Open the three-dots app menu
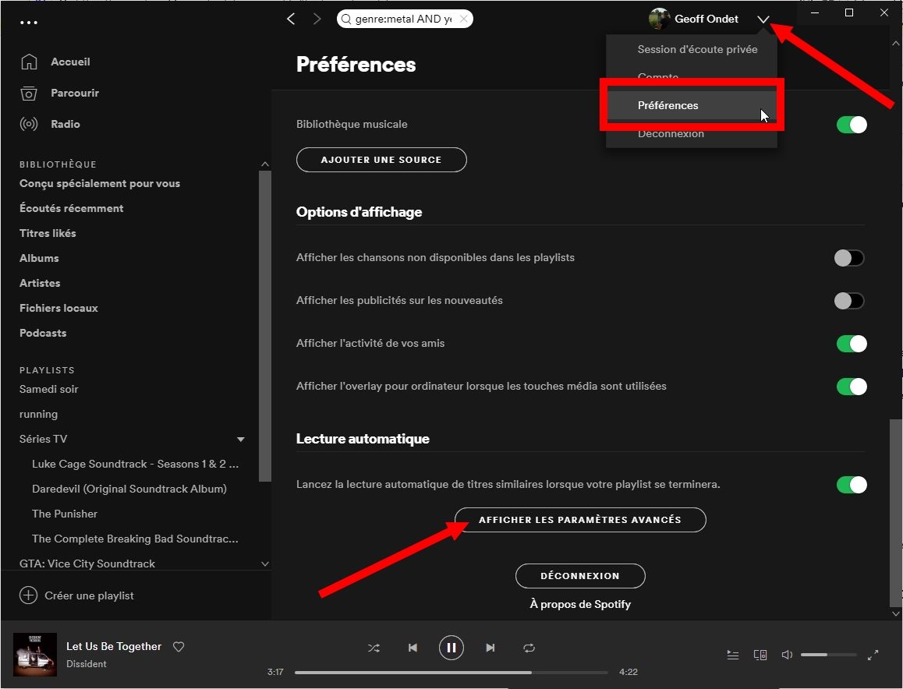 [28, 23]
